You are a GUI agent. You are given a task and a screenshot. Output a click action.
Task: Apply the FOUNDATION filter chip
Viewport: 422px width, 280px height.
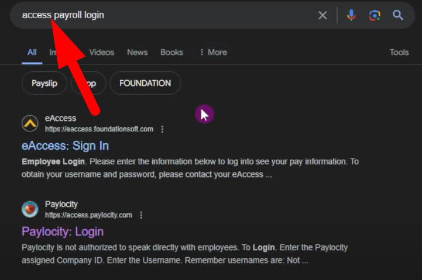coord(145,83)
